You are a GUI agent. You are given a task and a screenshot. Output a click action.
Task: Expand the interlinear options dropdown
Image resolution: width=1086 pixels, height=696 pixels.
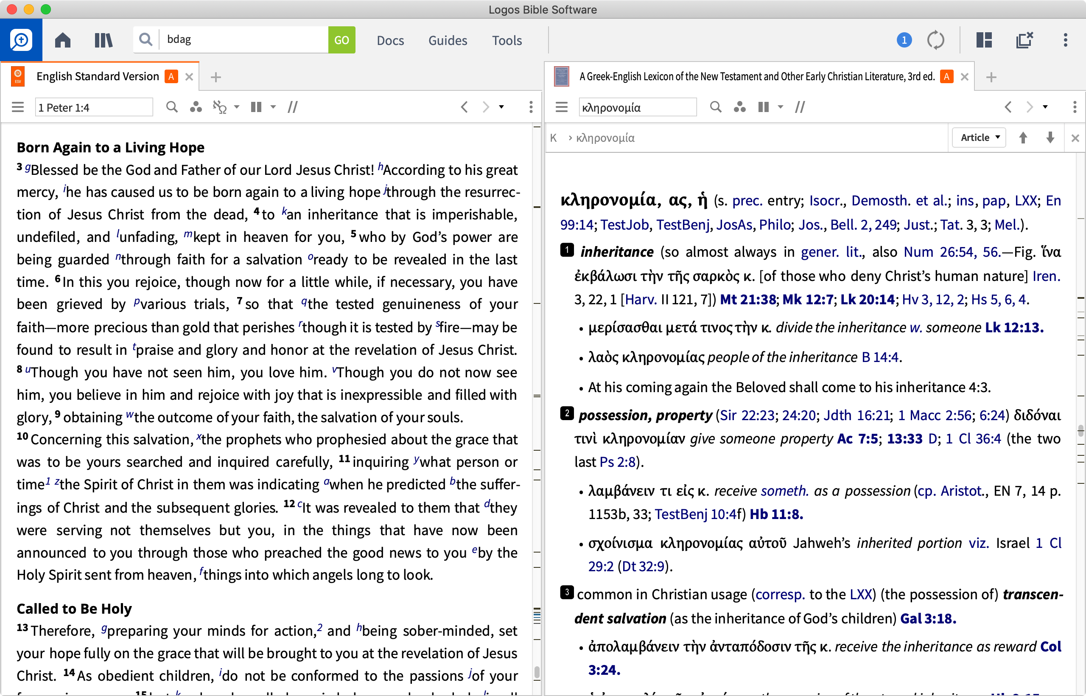click(237, 107)
